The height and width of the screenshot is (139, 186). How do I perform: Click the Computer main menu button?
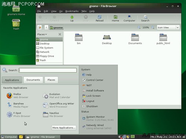coord(9,137)
